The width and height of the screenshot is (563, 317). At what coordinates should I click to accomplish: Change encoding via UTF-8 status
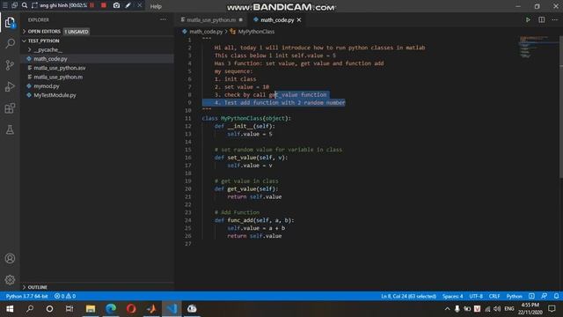[476, 296]
